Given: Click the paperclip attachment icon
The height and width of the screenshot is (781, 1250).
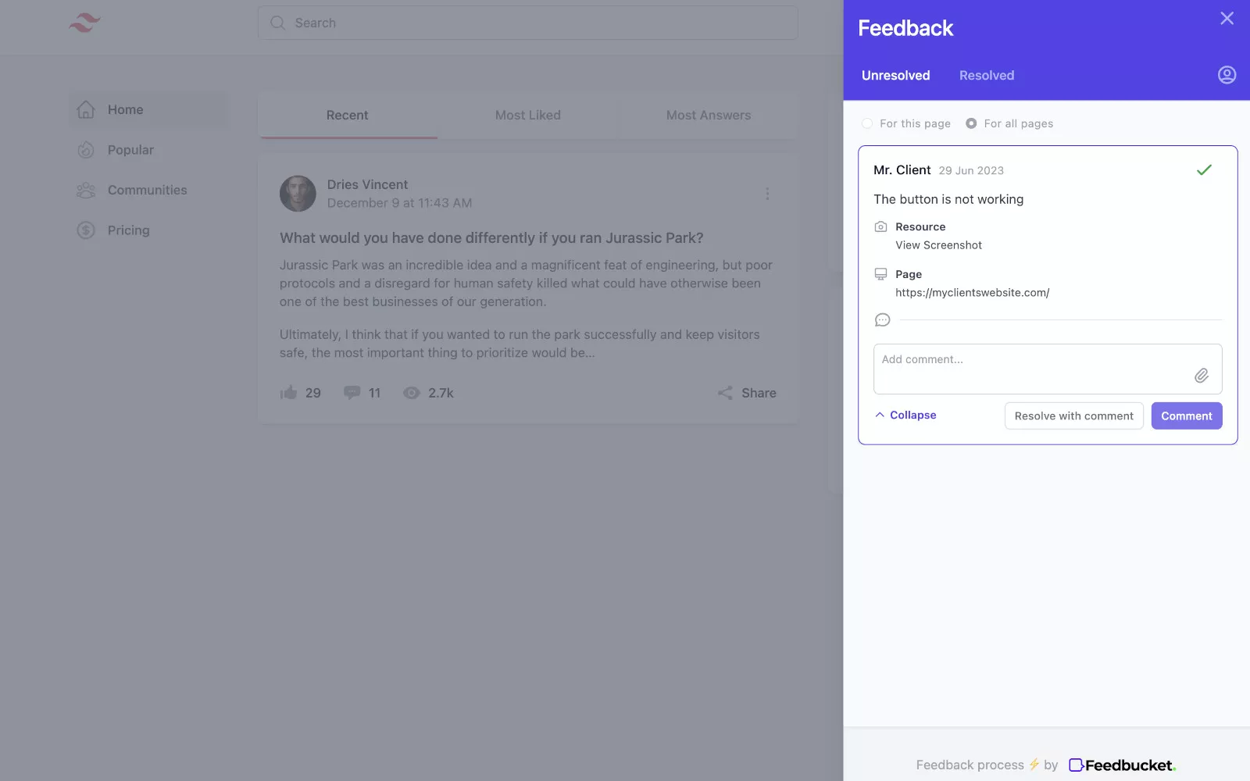Looking at the screenshot, I should tap(1201, 376).
